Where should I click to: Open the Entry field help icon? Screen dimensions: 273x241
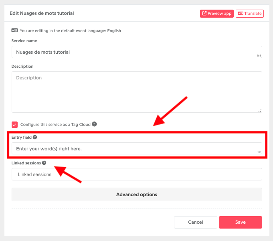tap(35, 137)
